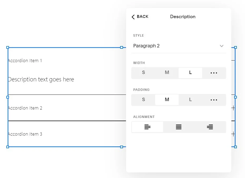Image resolution: width=245 pixels, height=178 pixels.
Task: Select center text alignment
Action: coord(178,127)
